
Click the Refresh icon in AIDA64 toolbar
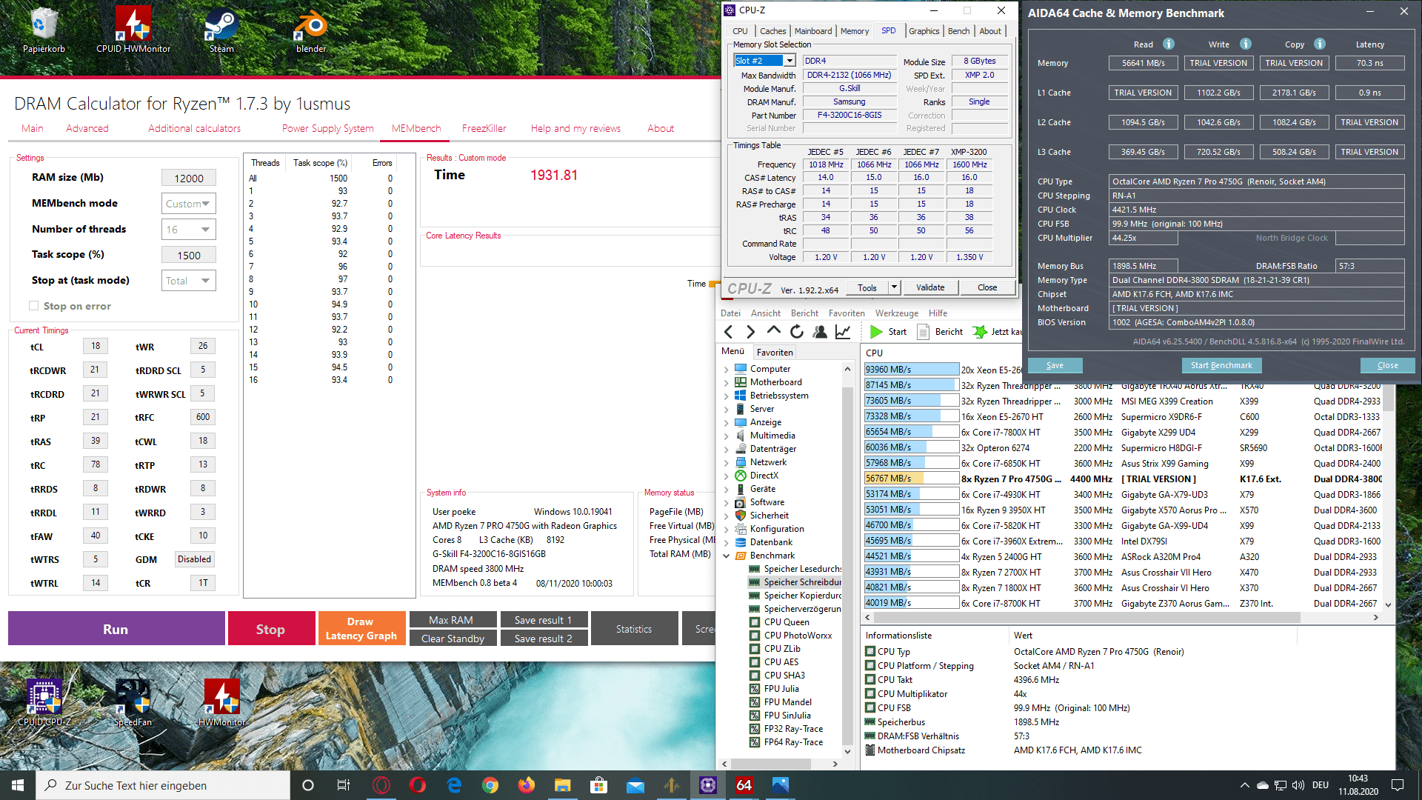(x=797, y=332)
